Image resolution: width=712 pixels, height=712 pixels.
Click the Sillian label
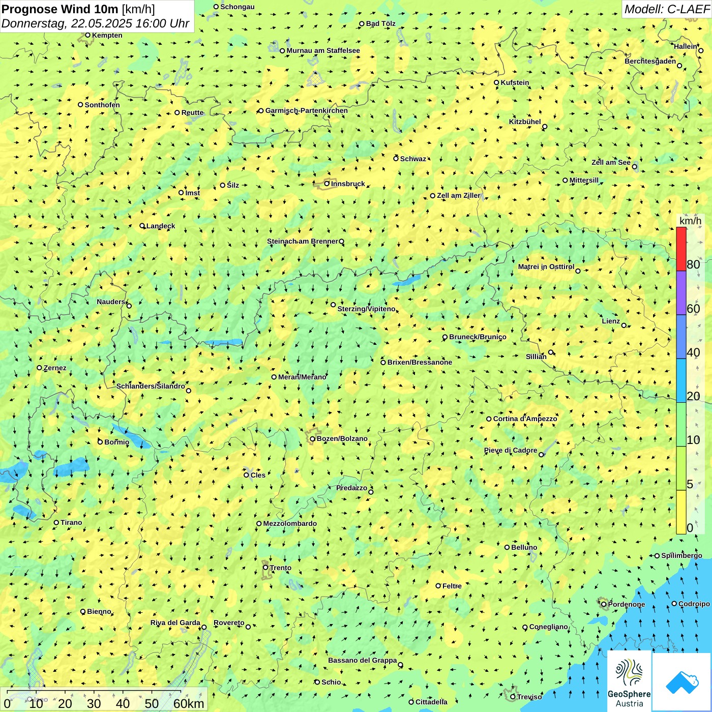536,357
